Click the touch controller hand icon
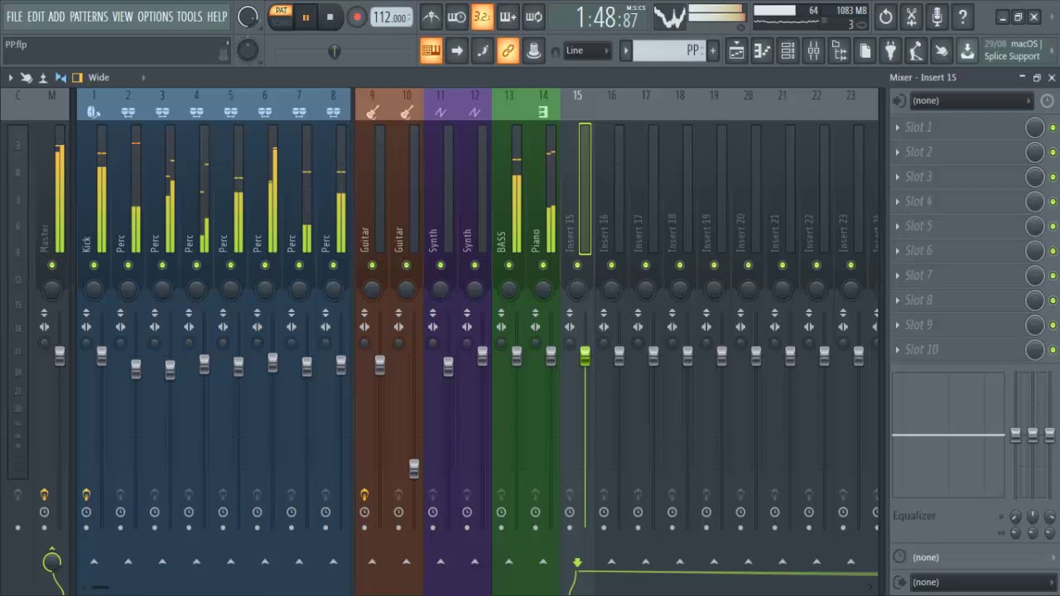1060x596 pixels. click(x=941, y=51)
